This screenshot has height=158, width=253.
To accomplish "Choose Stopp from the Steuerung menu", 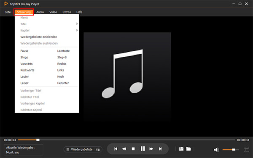I will tap(47, 57).
